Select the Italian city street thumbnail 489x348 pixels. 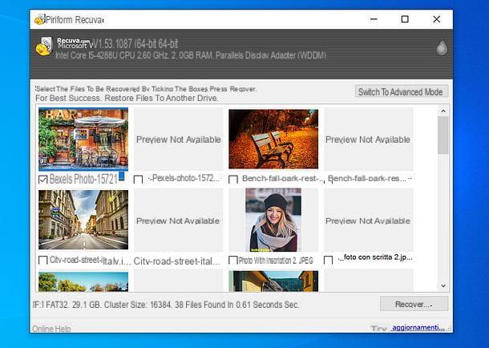pos(83,220)
